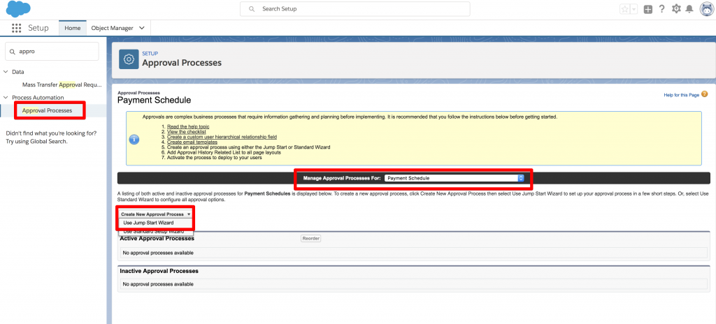This screenshot has height=324, width=716.
Task: Open the Manage Approval Processes For dropdown
Action: point(455,178)
